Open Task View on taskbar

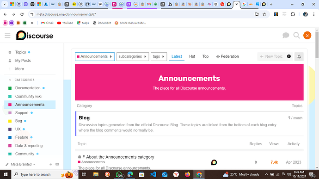(84, 174)
